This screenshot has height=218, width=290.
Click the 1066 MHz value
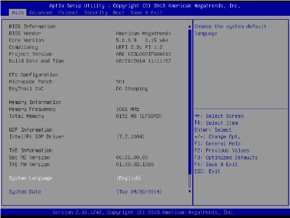coord(128,109)
